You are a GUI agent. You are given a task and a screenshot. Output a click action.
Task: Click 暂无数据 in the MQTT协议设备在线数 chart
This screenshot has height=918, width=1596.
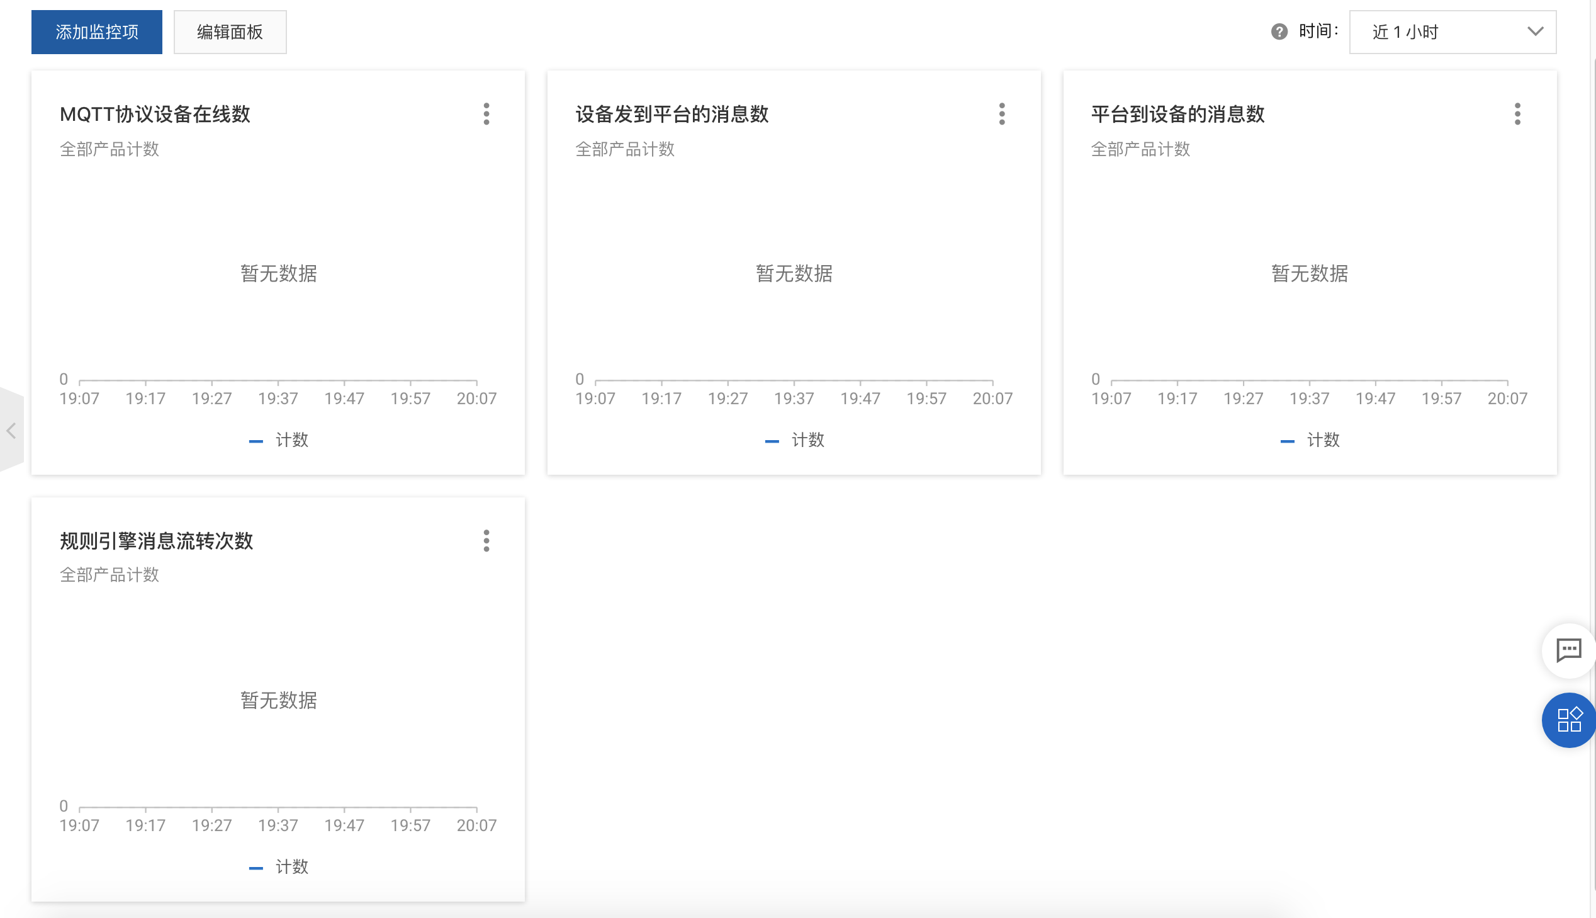(x=279, y=273)
